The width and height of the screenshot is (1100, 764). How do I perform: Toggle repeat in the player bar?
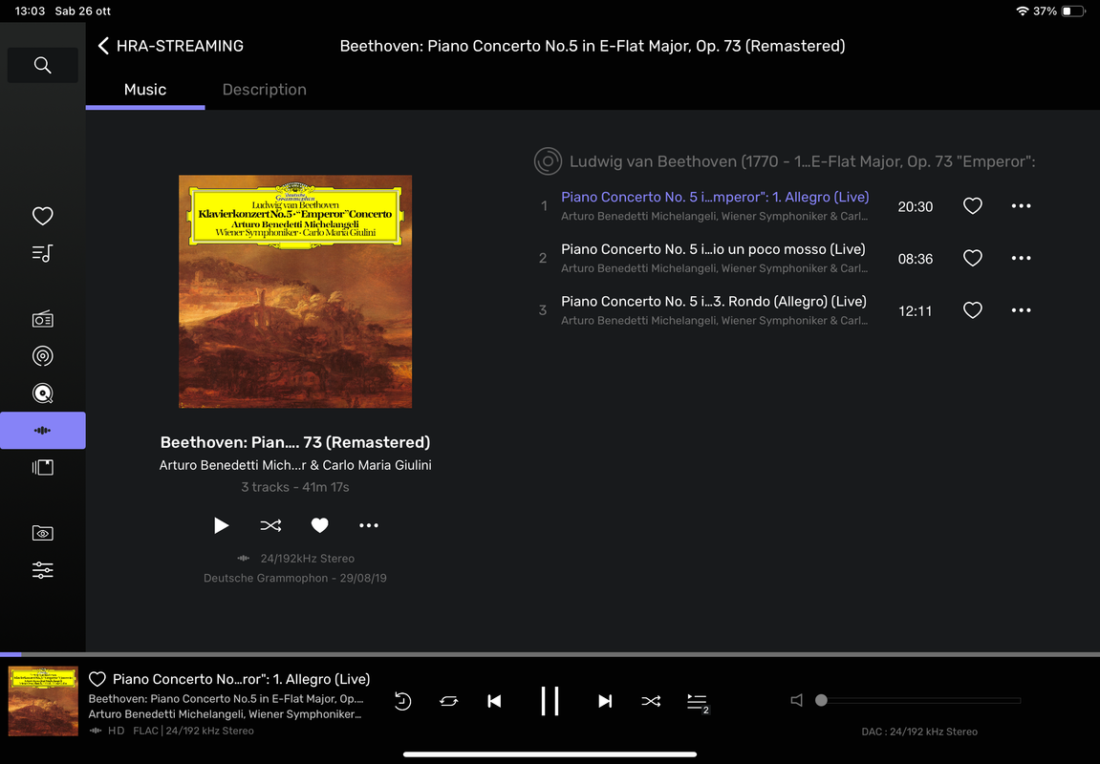pos(449,701)
